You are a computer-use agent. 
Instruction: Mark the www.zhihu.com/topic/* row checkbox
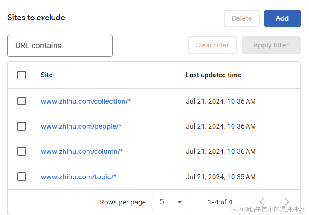(x=22, y=177)
